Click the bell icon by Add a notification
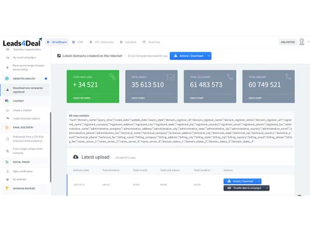Screen dimensions: 310x232 7,171
